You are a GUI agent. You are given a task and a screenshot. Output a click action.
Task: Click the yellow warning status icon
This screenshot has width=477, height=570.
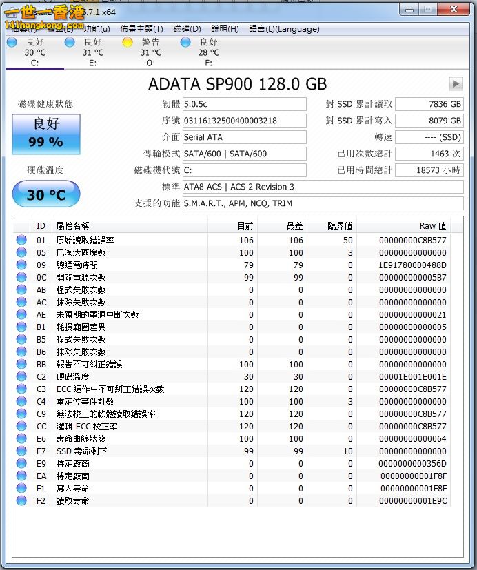(128, 42)
